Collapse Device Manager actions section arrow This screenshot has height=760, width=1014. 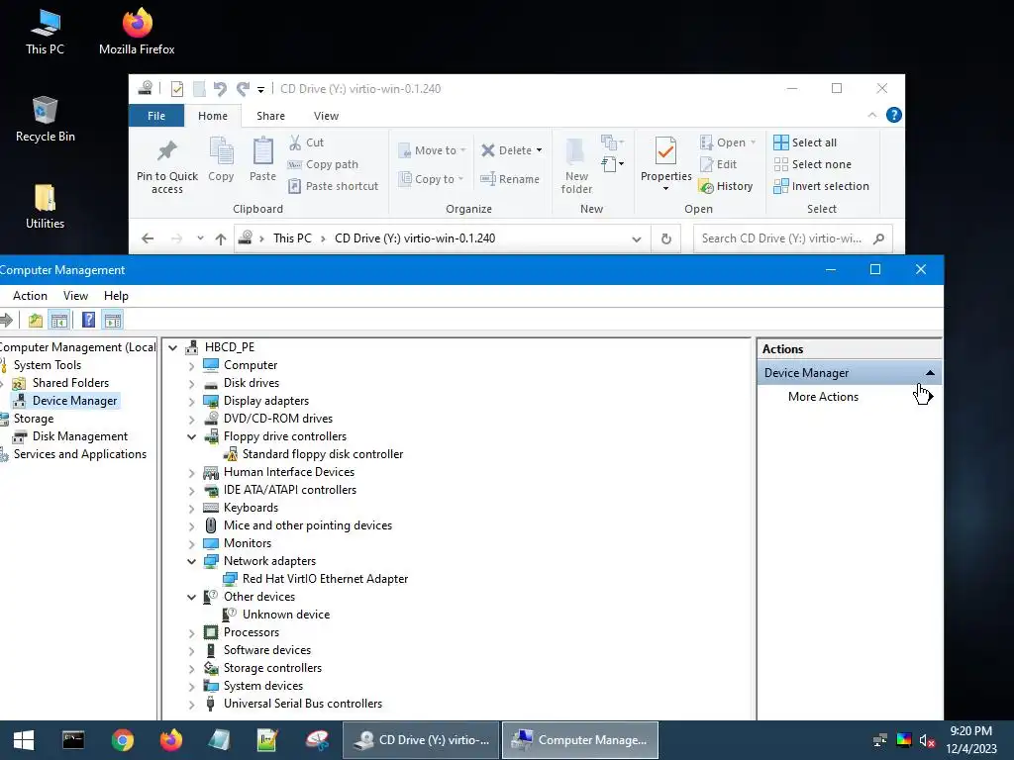(x=930, y=373)
